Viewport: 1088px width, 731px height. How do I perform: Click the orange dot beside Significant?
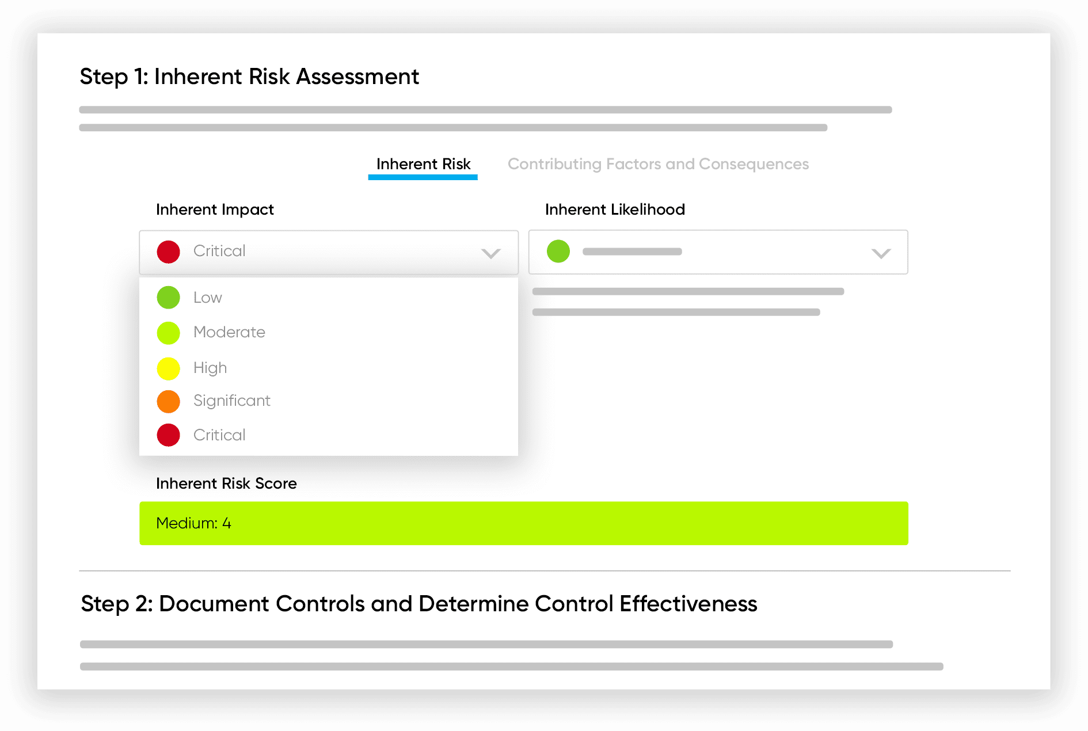pos(168,401)
